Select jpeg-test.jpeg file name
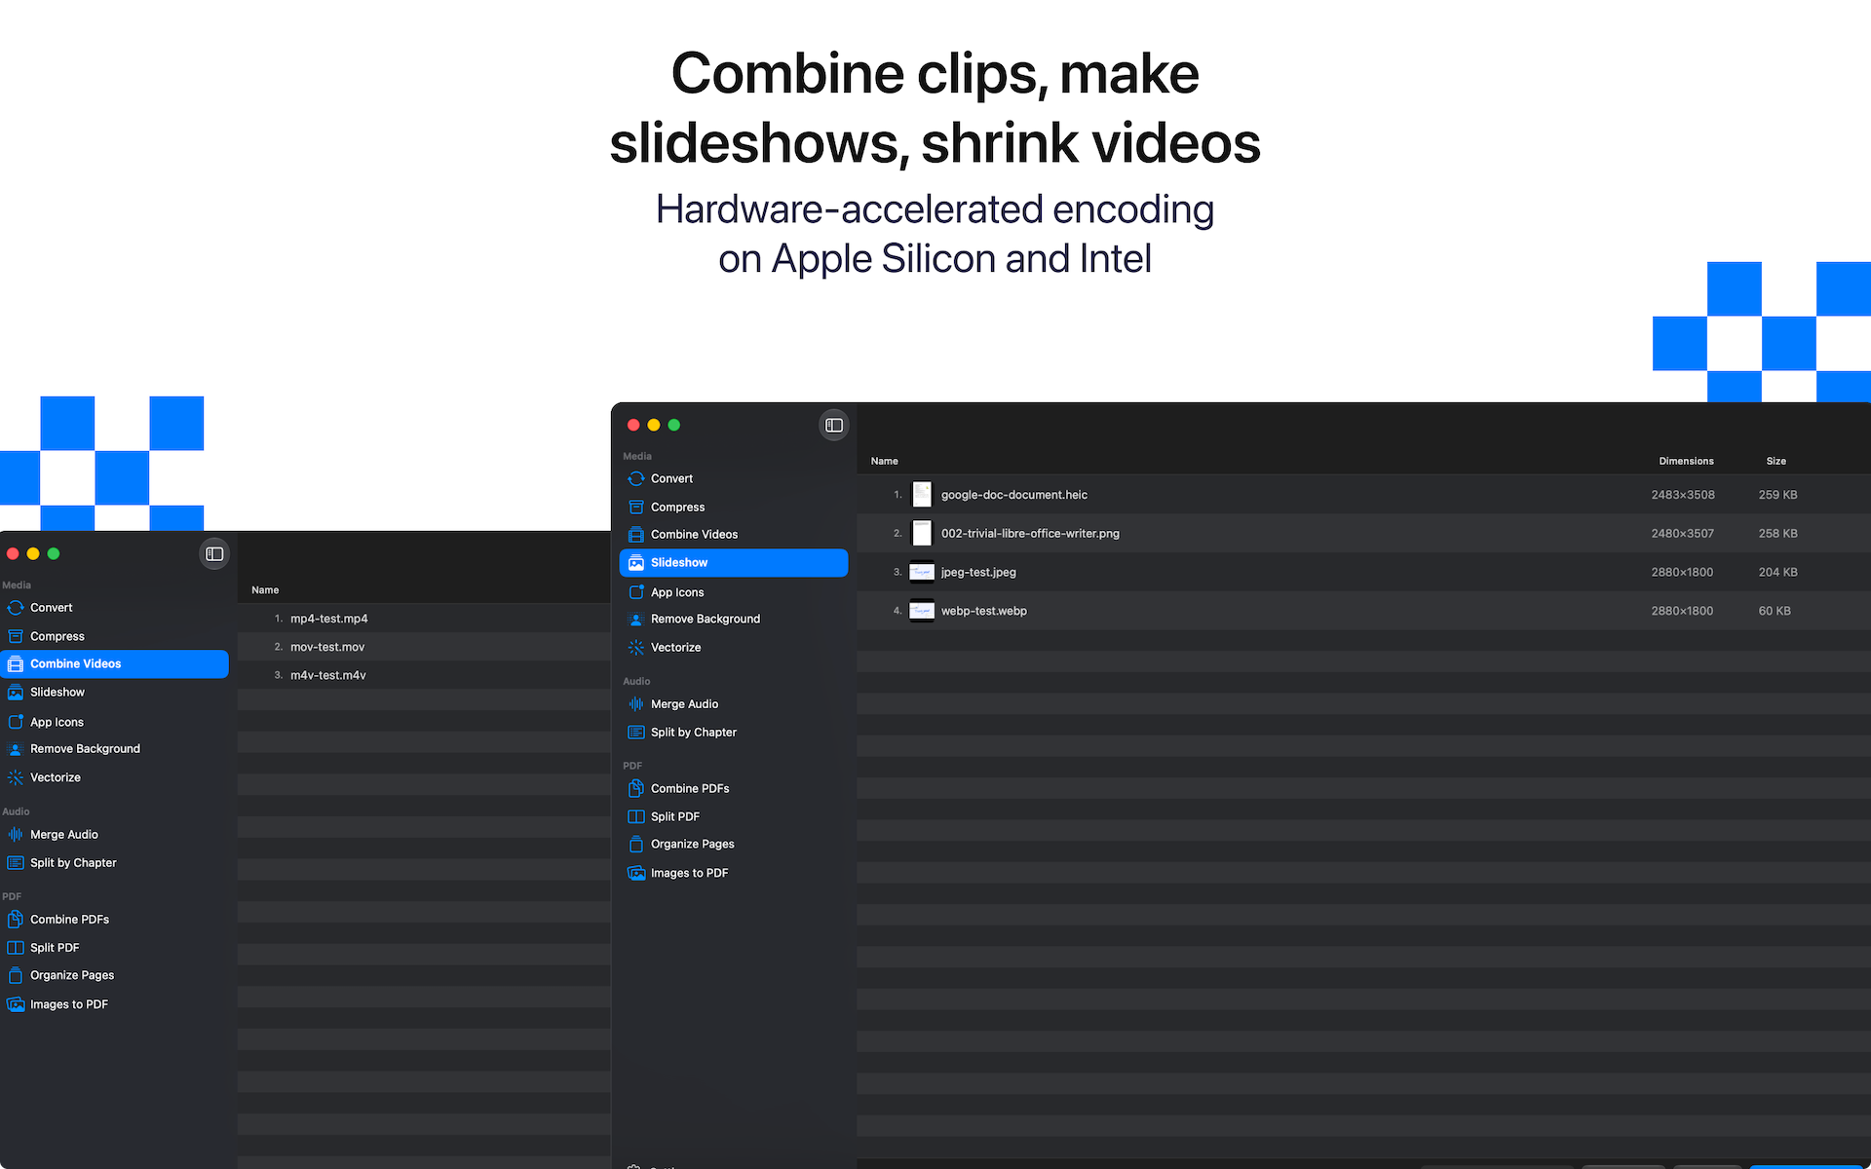 (978, 572)
